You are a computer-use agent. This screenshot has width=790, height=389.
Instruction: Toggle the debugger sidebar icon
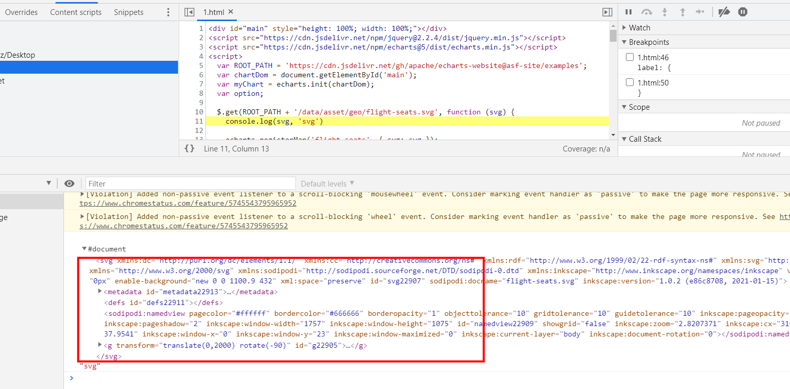point(607,12)
